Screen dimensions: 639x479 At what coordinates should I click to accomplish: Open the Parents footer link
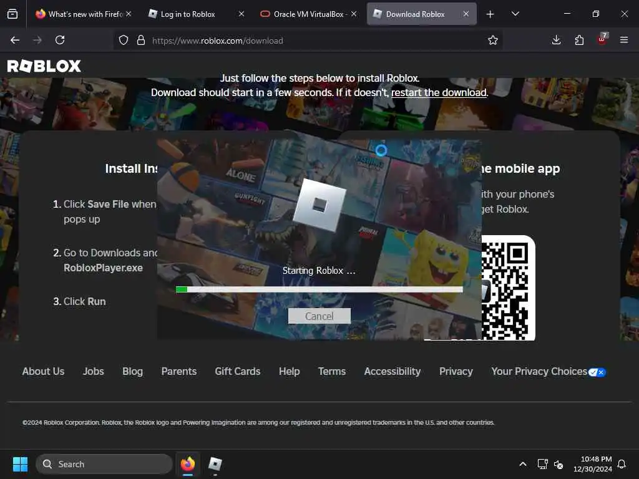point(179,372)
